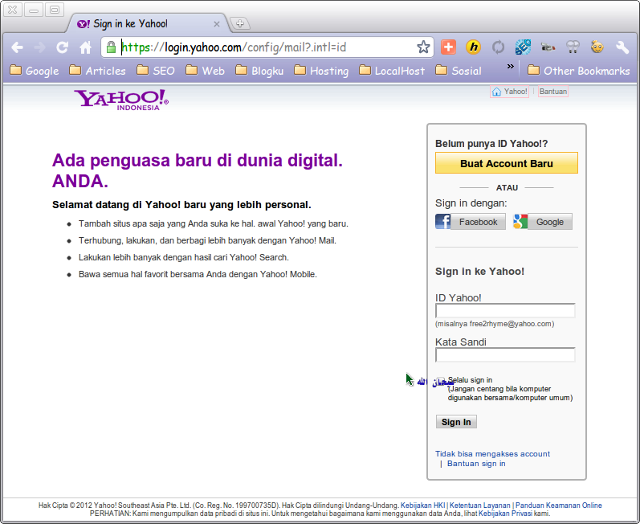This screenshot has height=524, width=640.
Task: Go back with the browser back arrow
Action: [17, 47]
